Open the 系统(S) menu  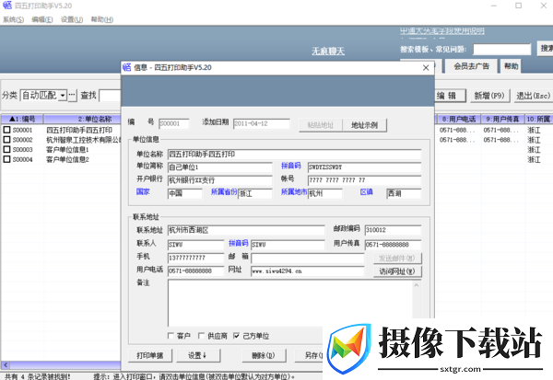(14, 19)
